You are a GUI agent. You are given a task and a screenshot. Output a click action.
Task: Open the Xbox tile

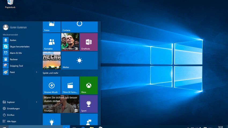click(89, 85)
